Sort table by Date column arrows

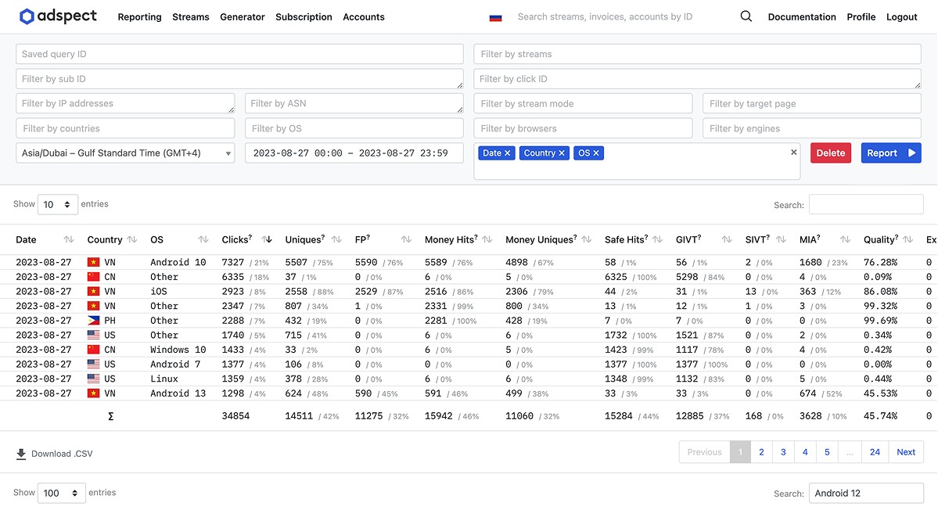(69, 239)
